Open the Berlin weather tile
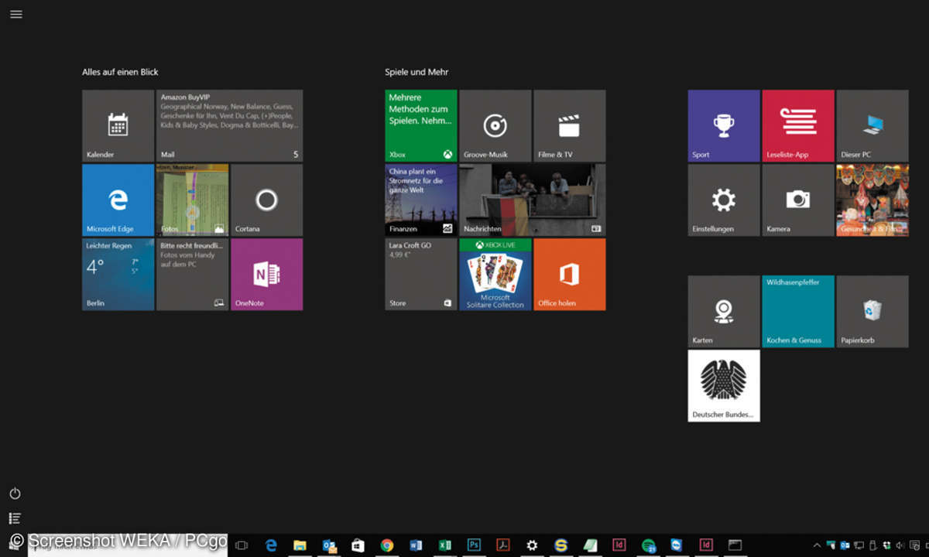 point(118,274)
